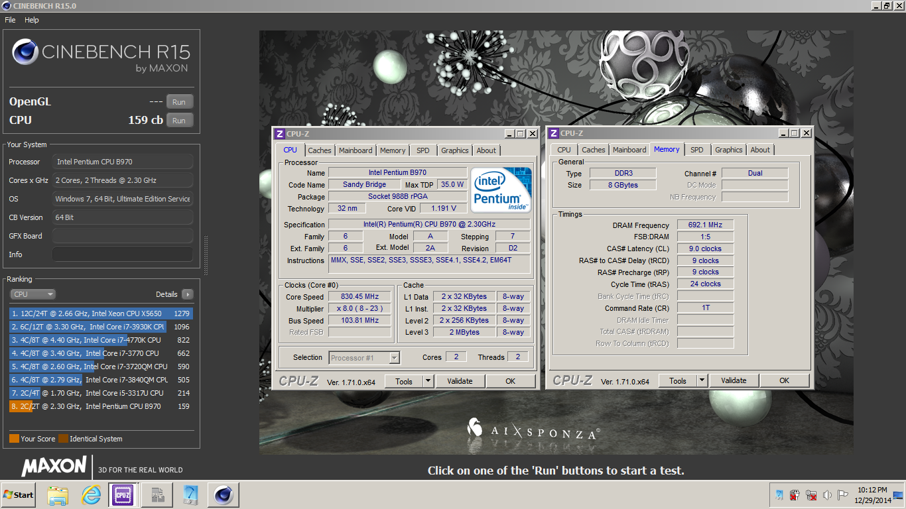Open Windows Explorer from the taskbar
Screen dimensions: 906x509
coord(58,495)
